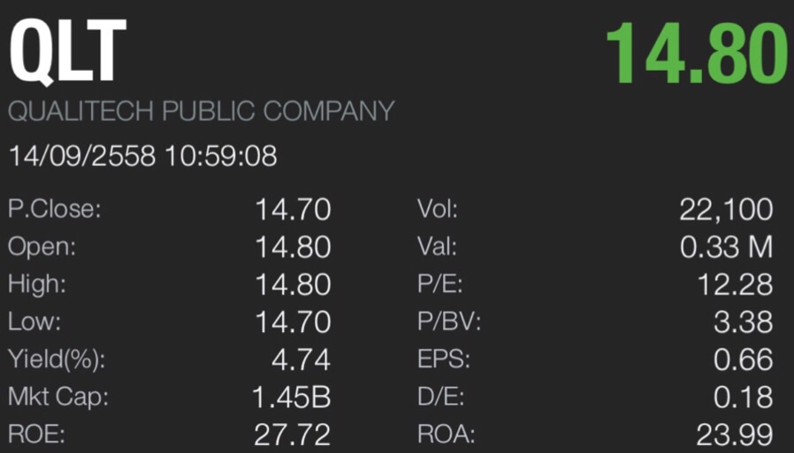Image resolution: width=794 pixels, height=453 pixels.
Task: Select the Low value 14.70
Action: coord(294,321)
